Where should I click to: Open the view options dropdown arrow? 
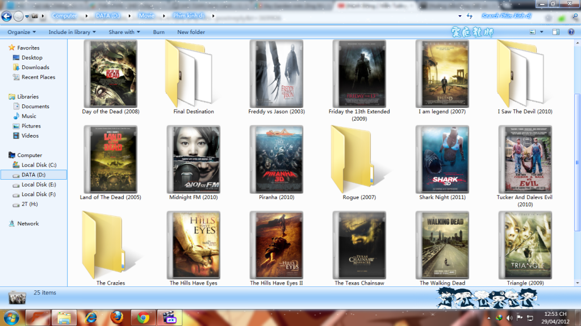(x=541, y=32)
